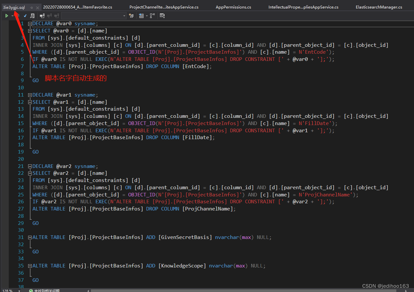Collapse the SELECT block starting at line 12
The image size is (414, 292).
click(x=29, y=102)
